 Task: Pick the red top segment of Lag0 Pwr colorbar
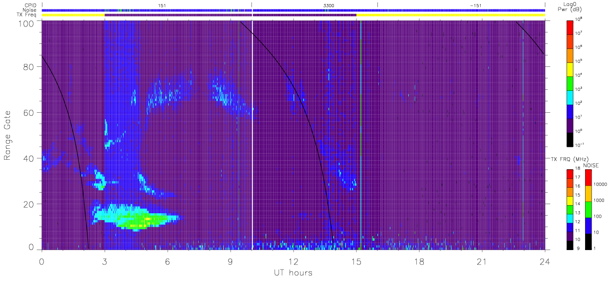(x=570, y=26)
